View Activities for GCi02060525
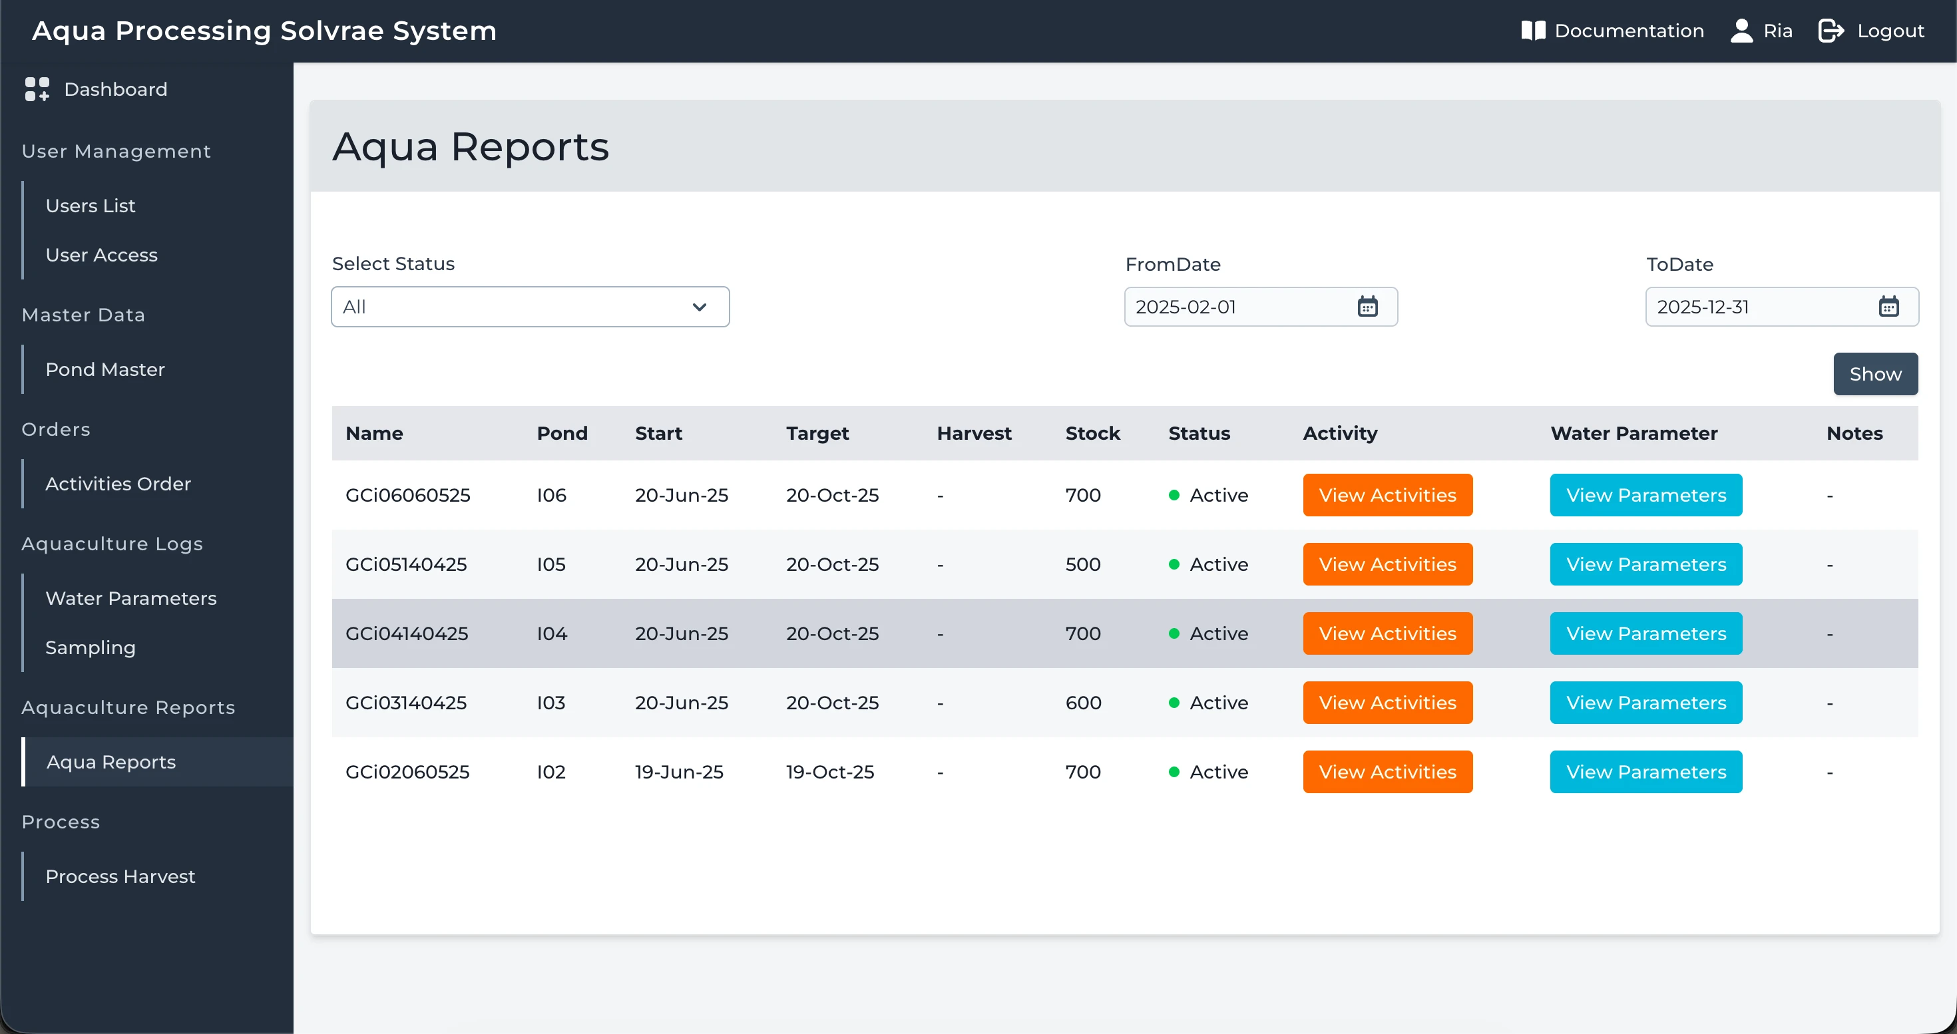 (x=1387, y=772)
